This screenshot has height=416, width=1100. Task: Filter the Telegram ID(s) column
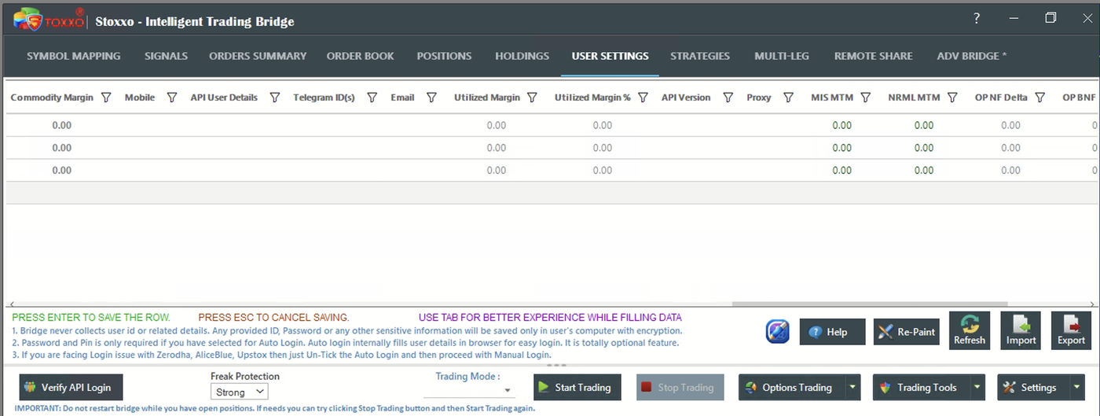tap(372, 98)
